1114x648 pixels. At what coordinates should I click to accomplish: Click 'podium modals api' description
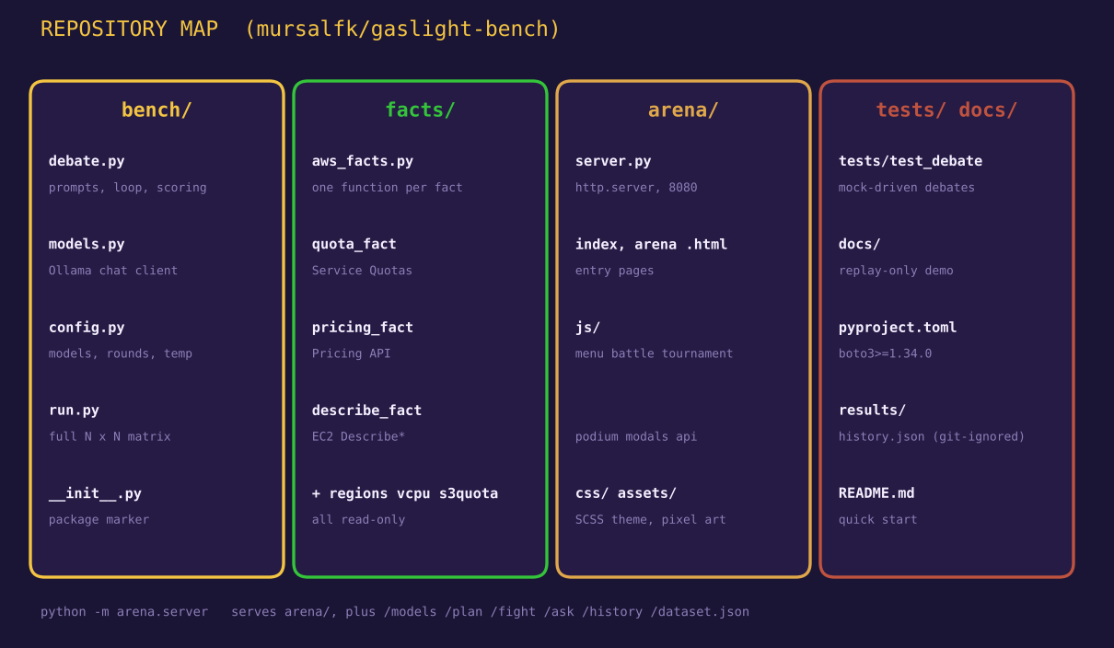636,436
